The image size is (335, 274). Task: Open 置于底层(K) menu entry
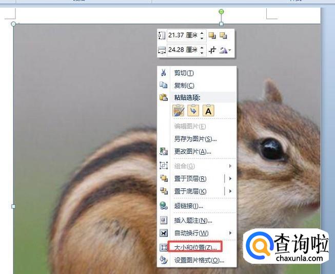pos(197,191)
